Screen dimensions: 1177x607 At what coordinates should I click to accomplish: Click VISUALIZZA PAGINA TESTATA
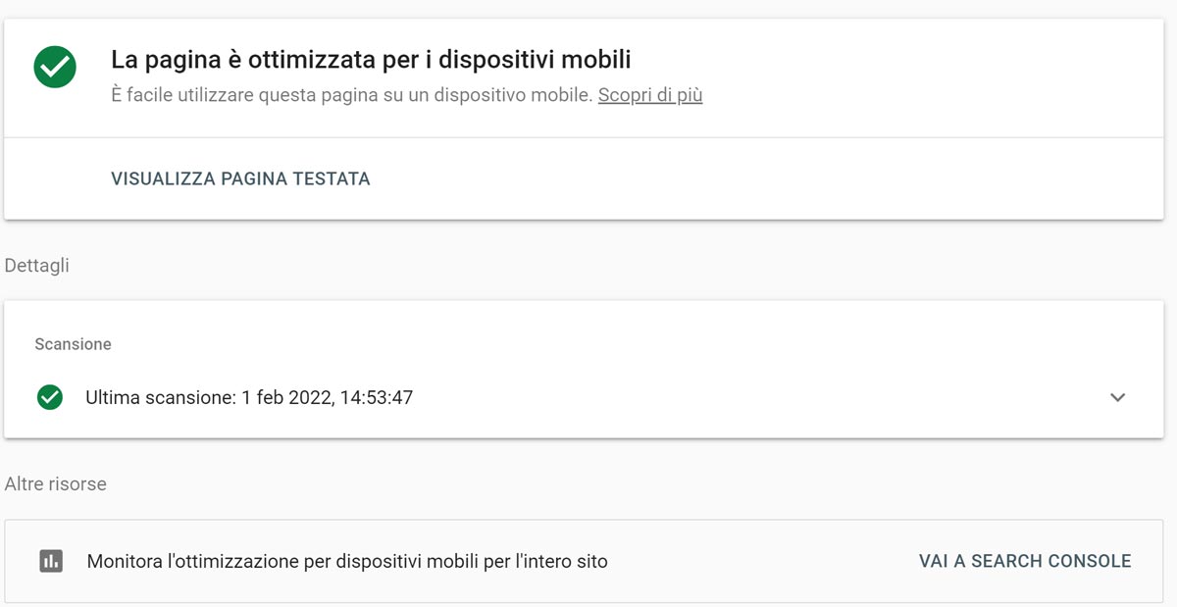click(240, 179)
